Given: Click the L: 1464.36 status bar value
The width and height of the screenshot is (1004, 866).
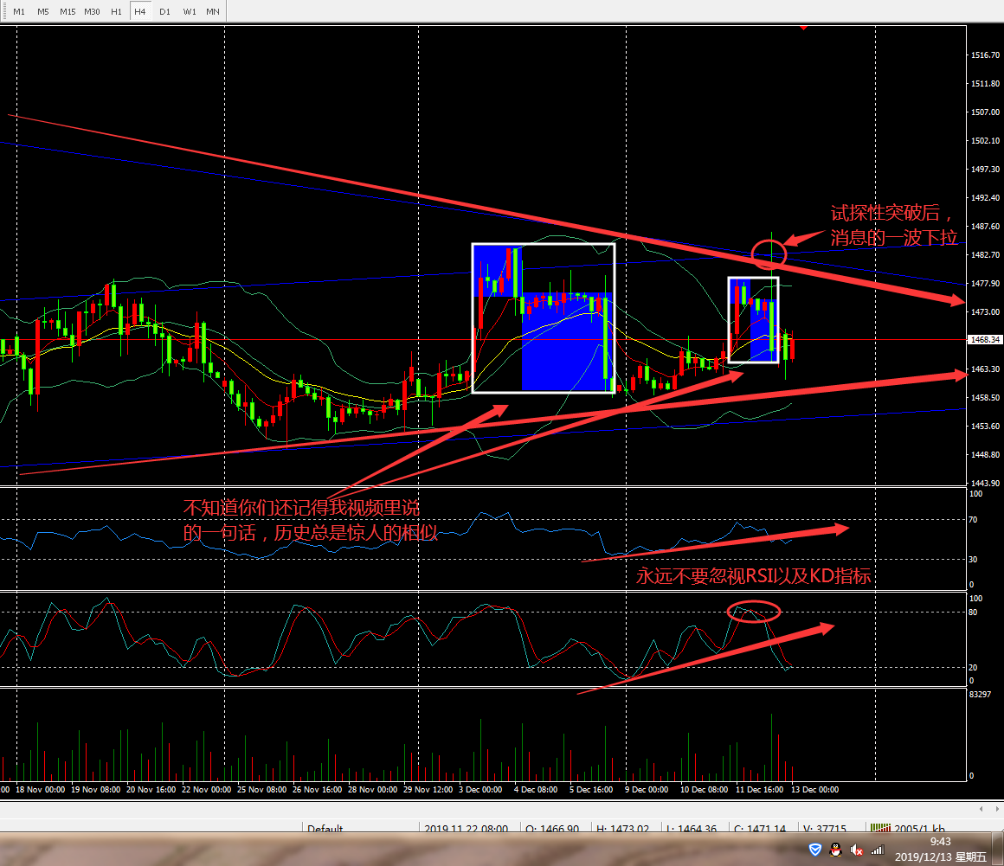Looking at the screenshot, I should [692, 828].
